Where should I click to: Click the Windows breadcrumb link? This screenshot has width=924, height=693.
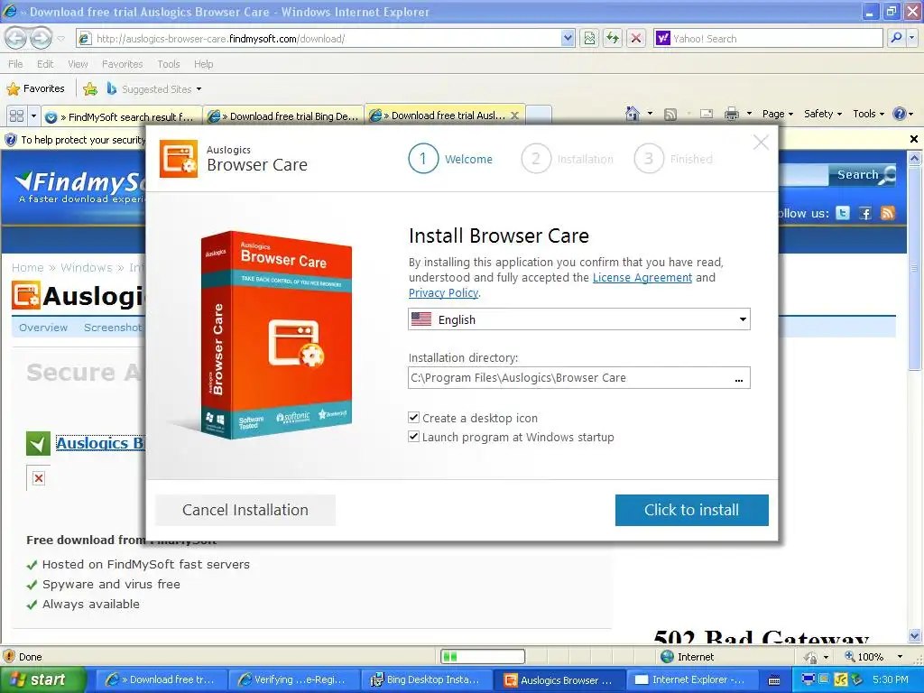tap(86, 267)
